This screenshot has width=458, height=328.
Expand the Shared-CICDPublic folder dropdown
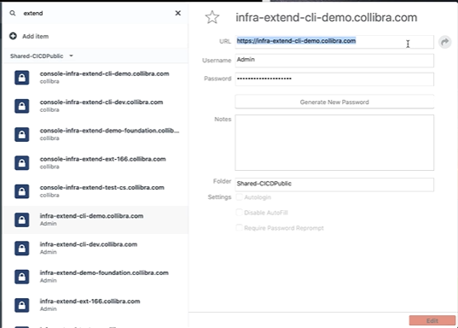(71, 56)
